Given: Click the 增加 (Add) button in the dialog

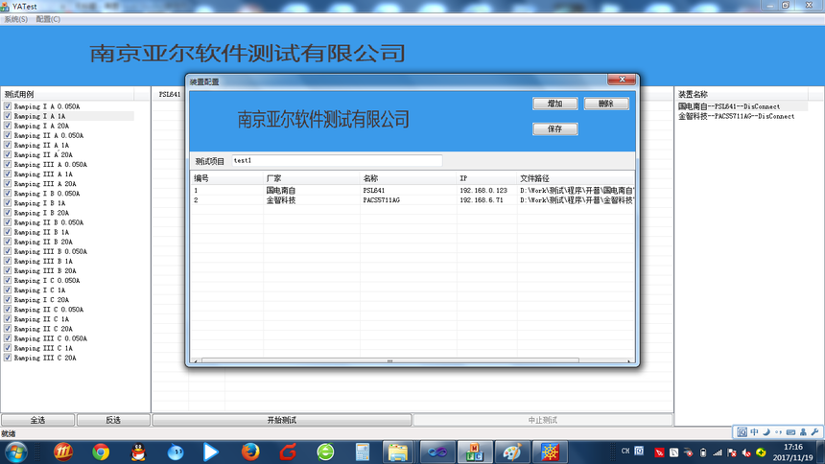Looking at the screenshot, I should click(554, 104).
